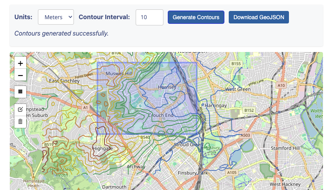Screen dimensions: 330x190
Task: Click the B519 road shield
Action: coord(49,145)
